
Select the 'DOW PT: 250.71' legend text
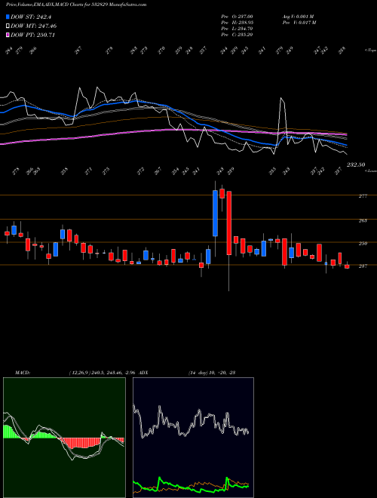pyautogui.click(x=33, y=35)
